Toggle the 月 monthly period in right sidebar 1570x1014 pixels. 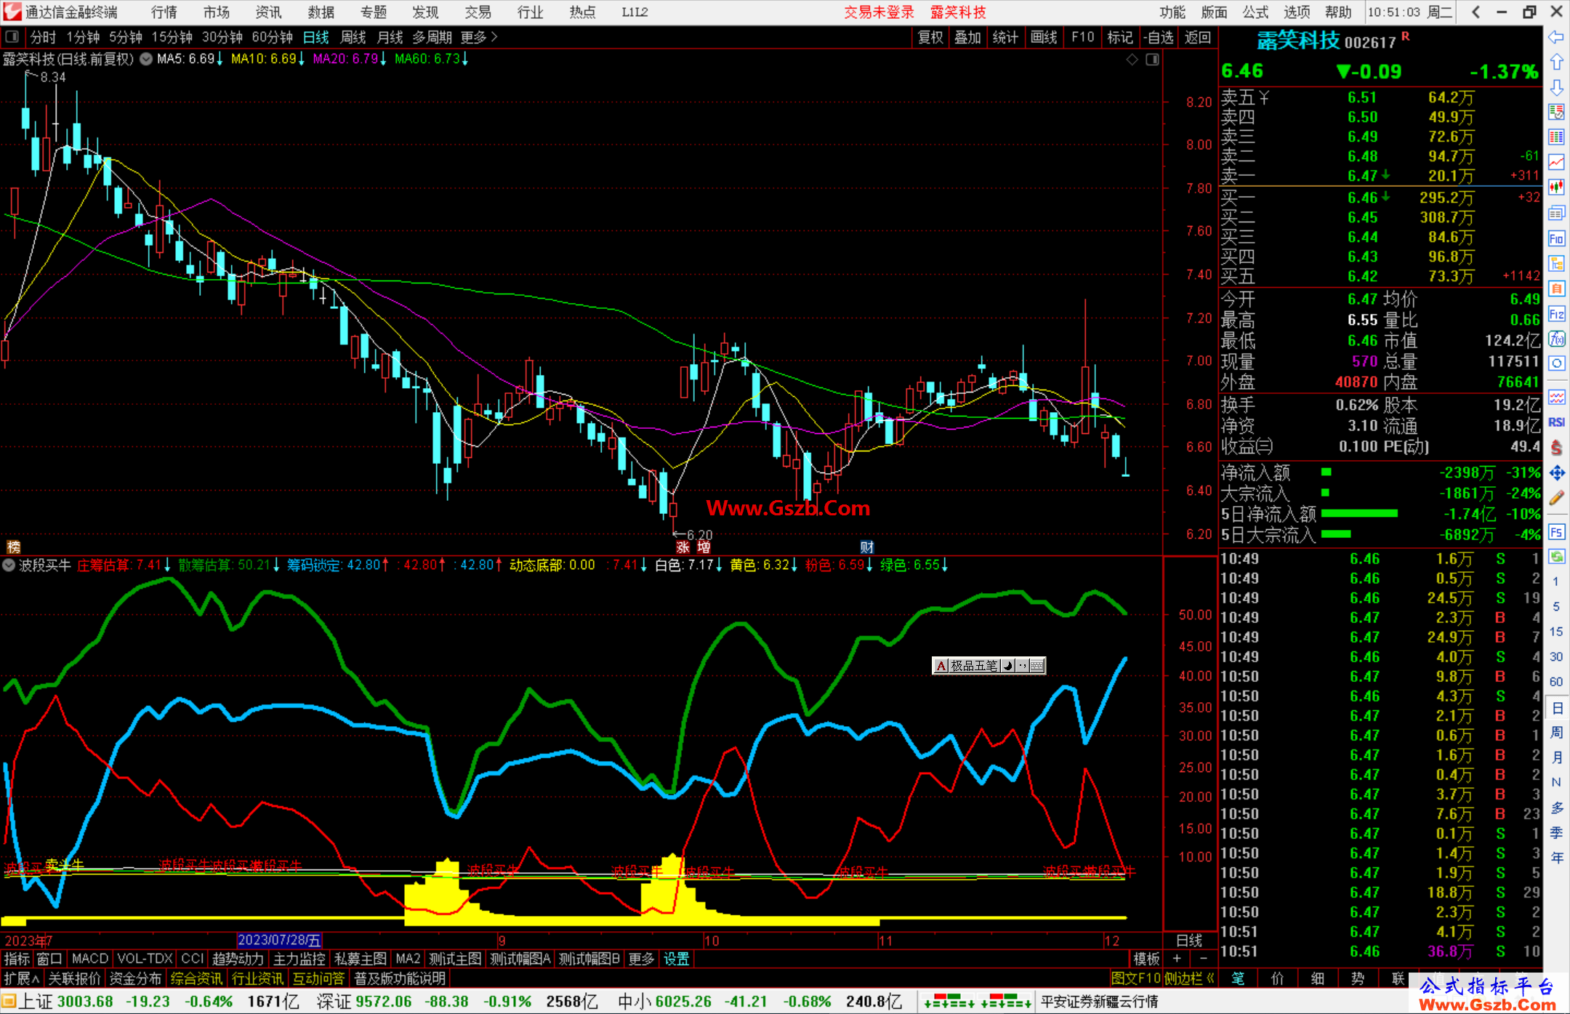[1556, 757]
